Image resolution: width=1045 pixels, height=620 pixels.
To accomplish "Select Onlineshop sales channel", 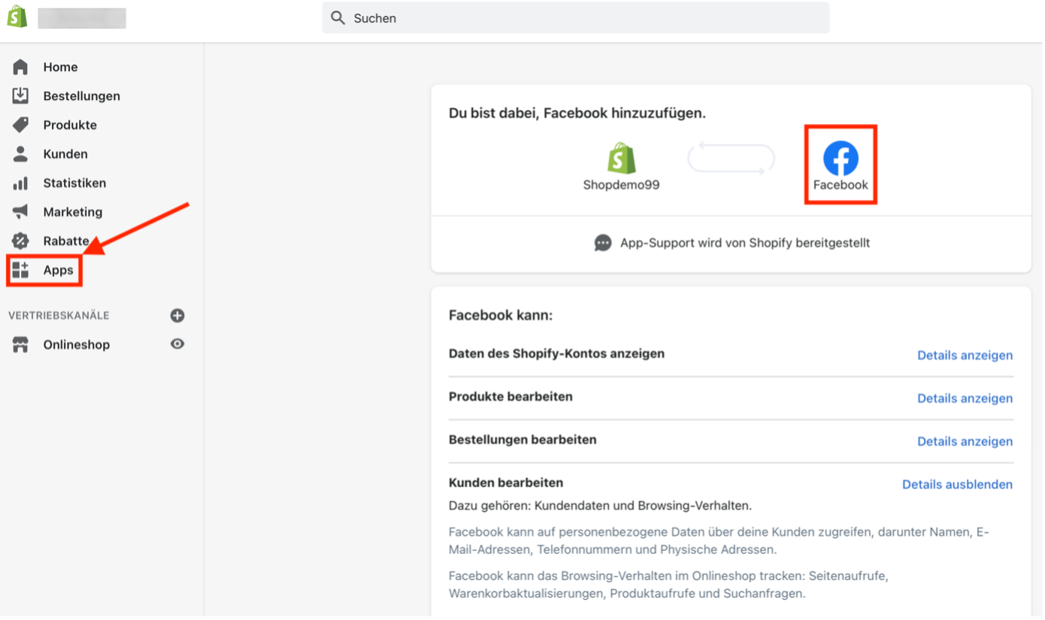I will click(76, 344).
